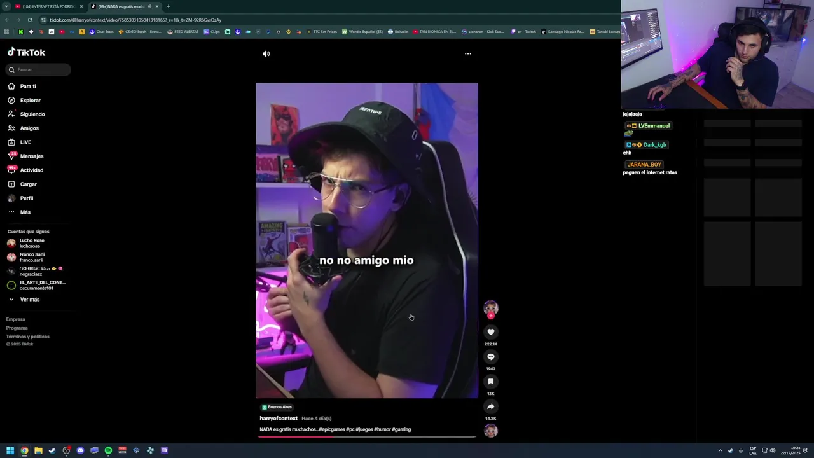Open creator avatar above the like button

490,309
